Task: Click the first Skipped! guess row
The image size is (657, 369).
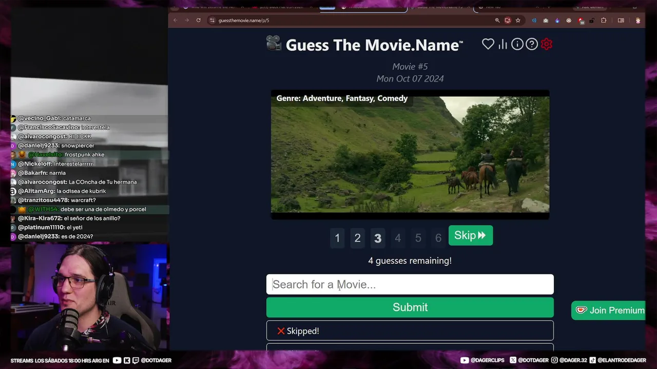Action: [x=410, y=331]
